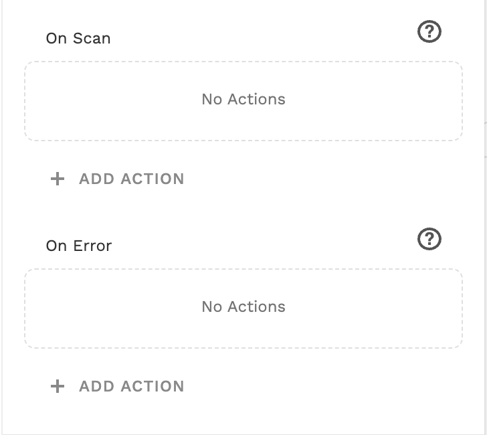Click the On Error section label
The image size is (487, 435).
click(x=79, y=246)
